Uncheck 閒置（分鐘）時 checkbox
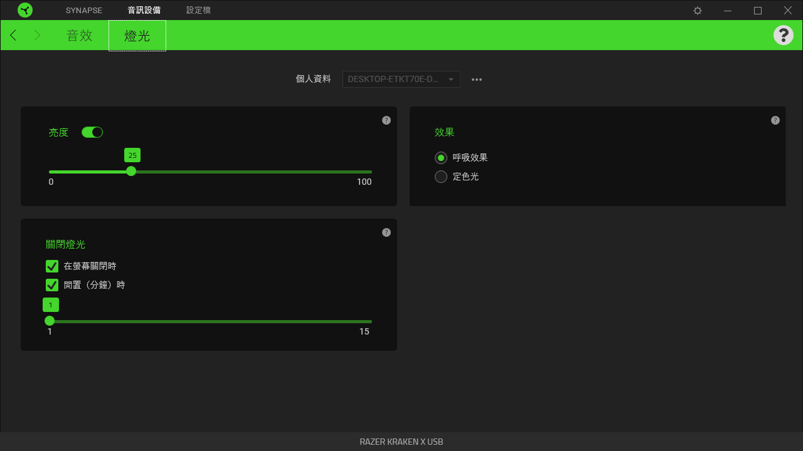 pos(52,285)
